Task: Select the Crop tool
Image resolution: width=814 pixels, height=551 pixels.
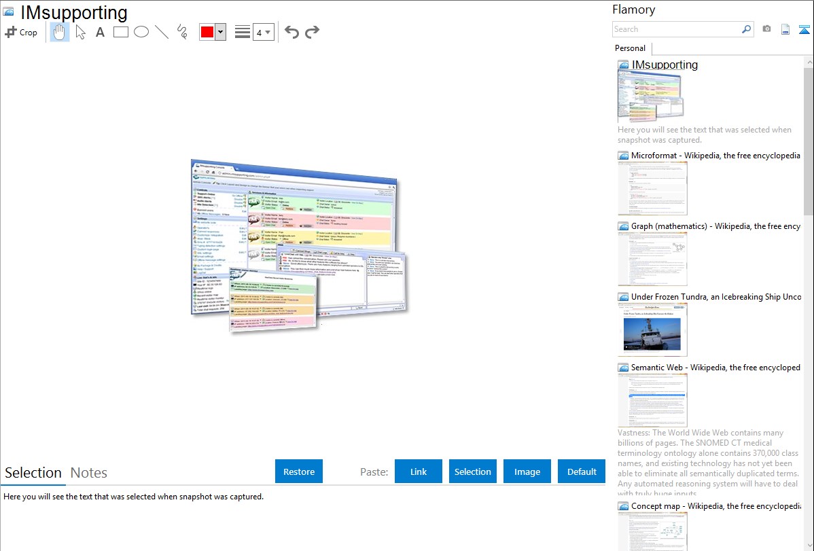Action: coord(21,32)
